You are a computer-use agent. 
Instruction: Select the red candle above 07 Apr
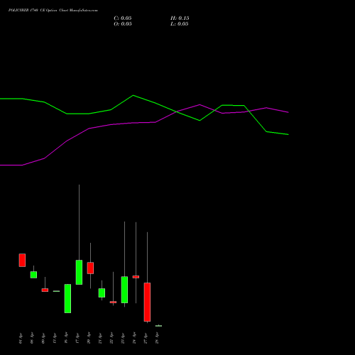coord(22,260)
